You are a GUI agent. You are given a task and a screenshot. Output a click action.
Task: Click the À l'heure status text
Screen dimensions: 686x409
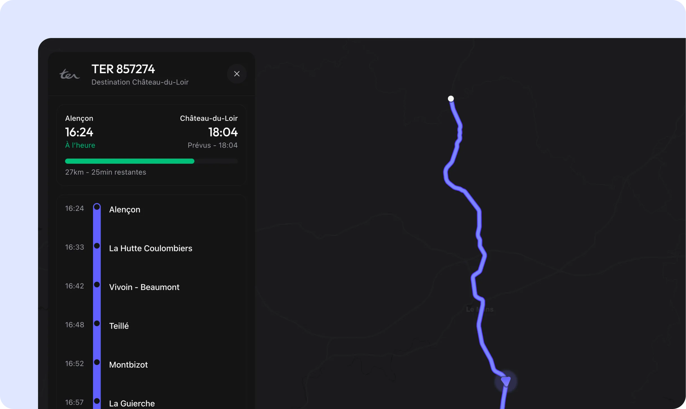pos(80,145)
